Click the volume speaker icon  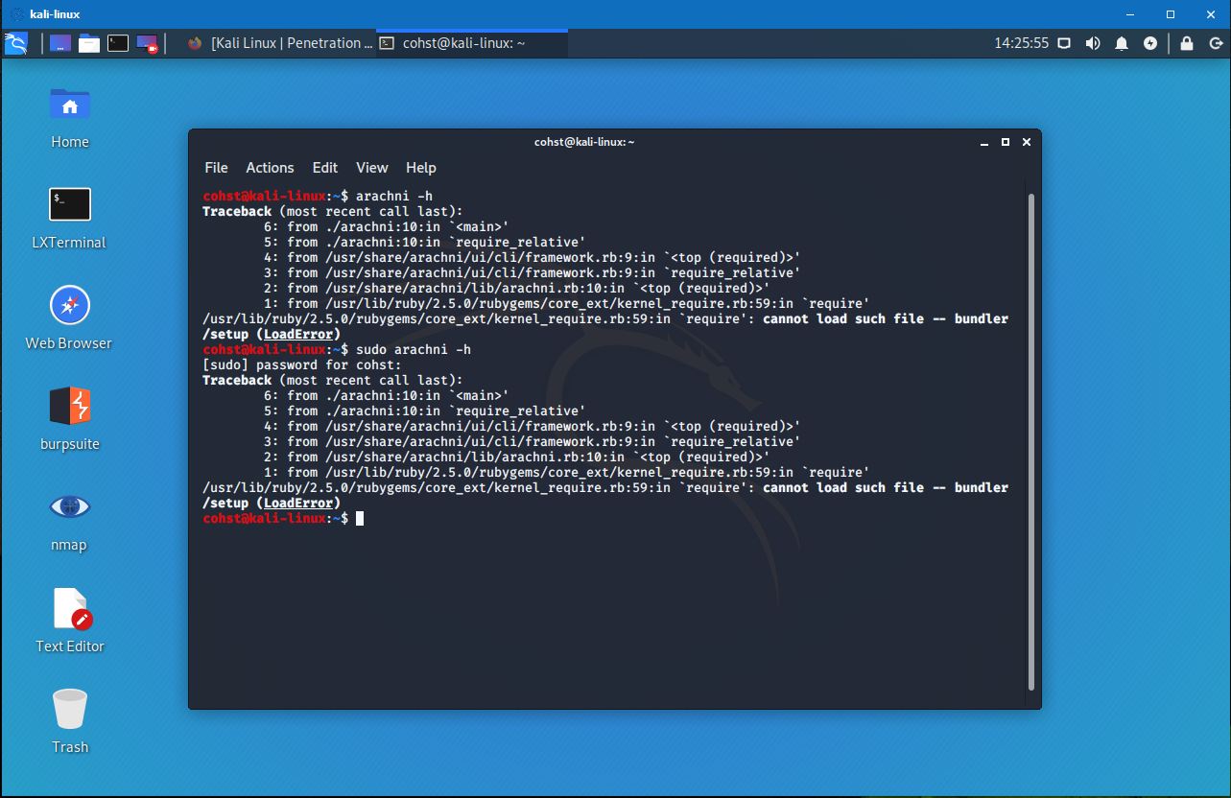click(x=1092, y=43)
